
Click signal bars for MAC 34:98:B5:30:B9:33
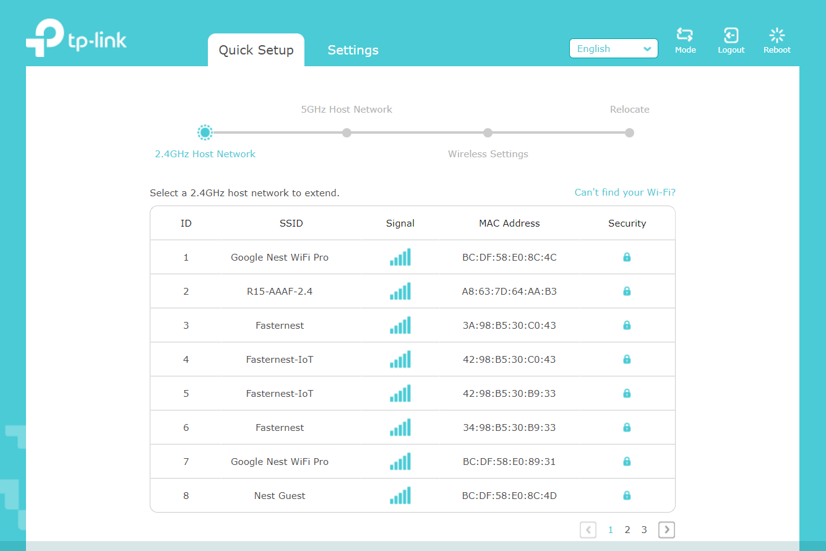[400, 427]
